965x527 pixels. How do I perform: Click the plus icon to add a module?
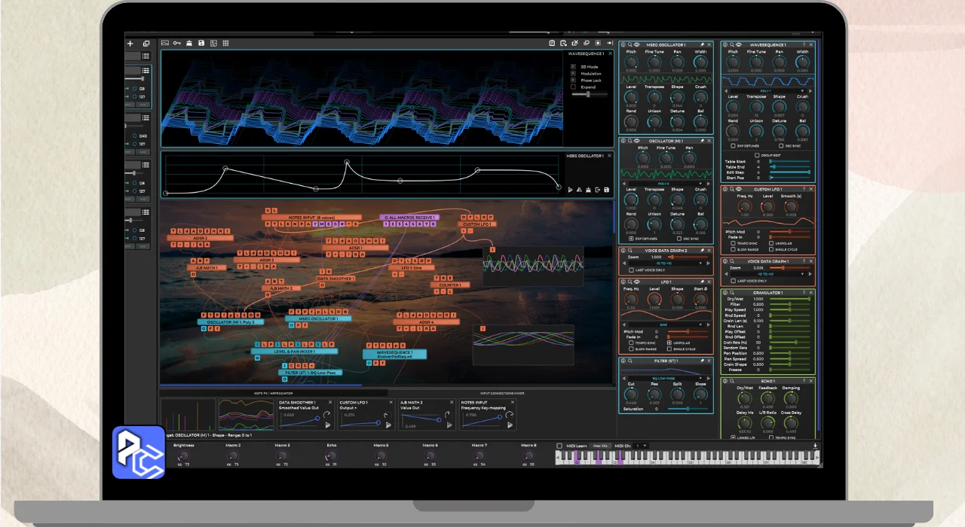coord(130,44)
